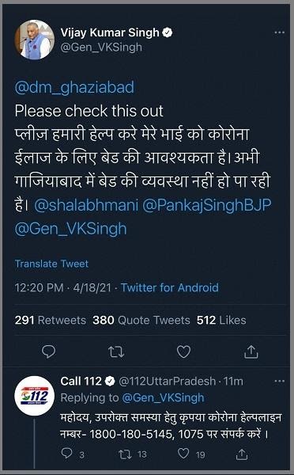
Task: Open Call 112 profile avatar
Action: coord(35,396)
